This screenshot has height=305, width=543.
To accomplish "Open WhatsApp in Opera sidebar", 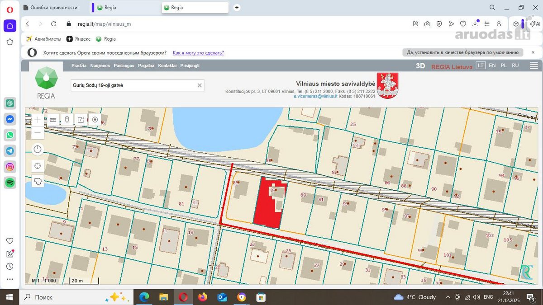I will coord(10,135).
